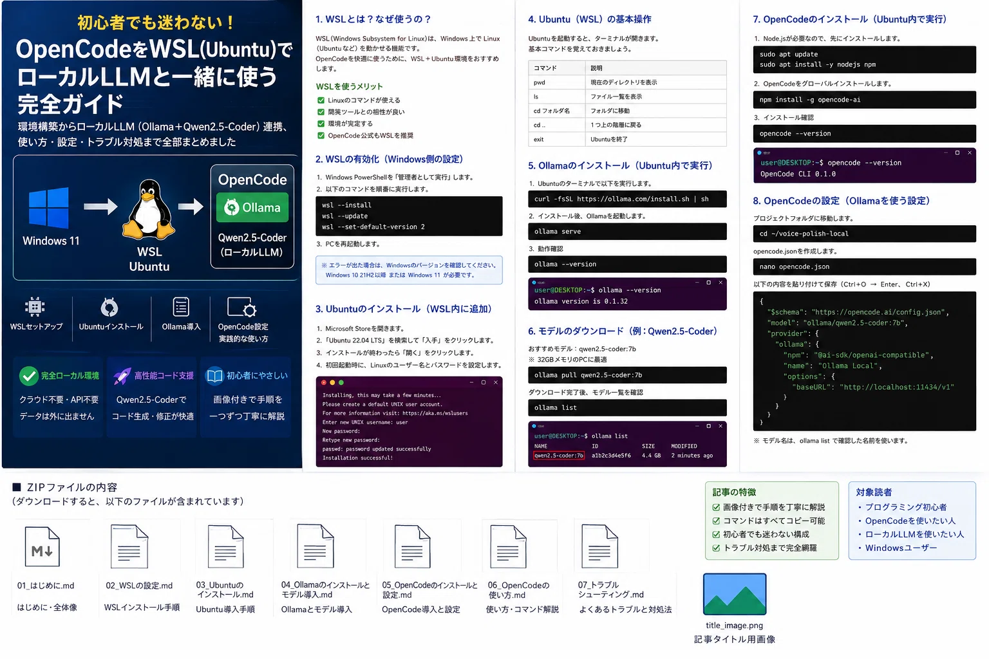This screenshot has width=989, height=659.
Task: Click the curl -fsSL ollama install command
Action: (627, 199)
